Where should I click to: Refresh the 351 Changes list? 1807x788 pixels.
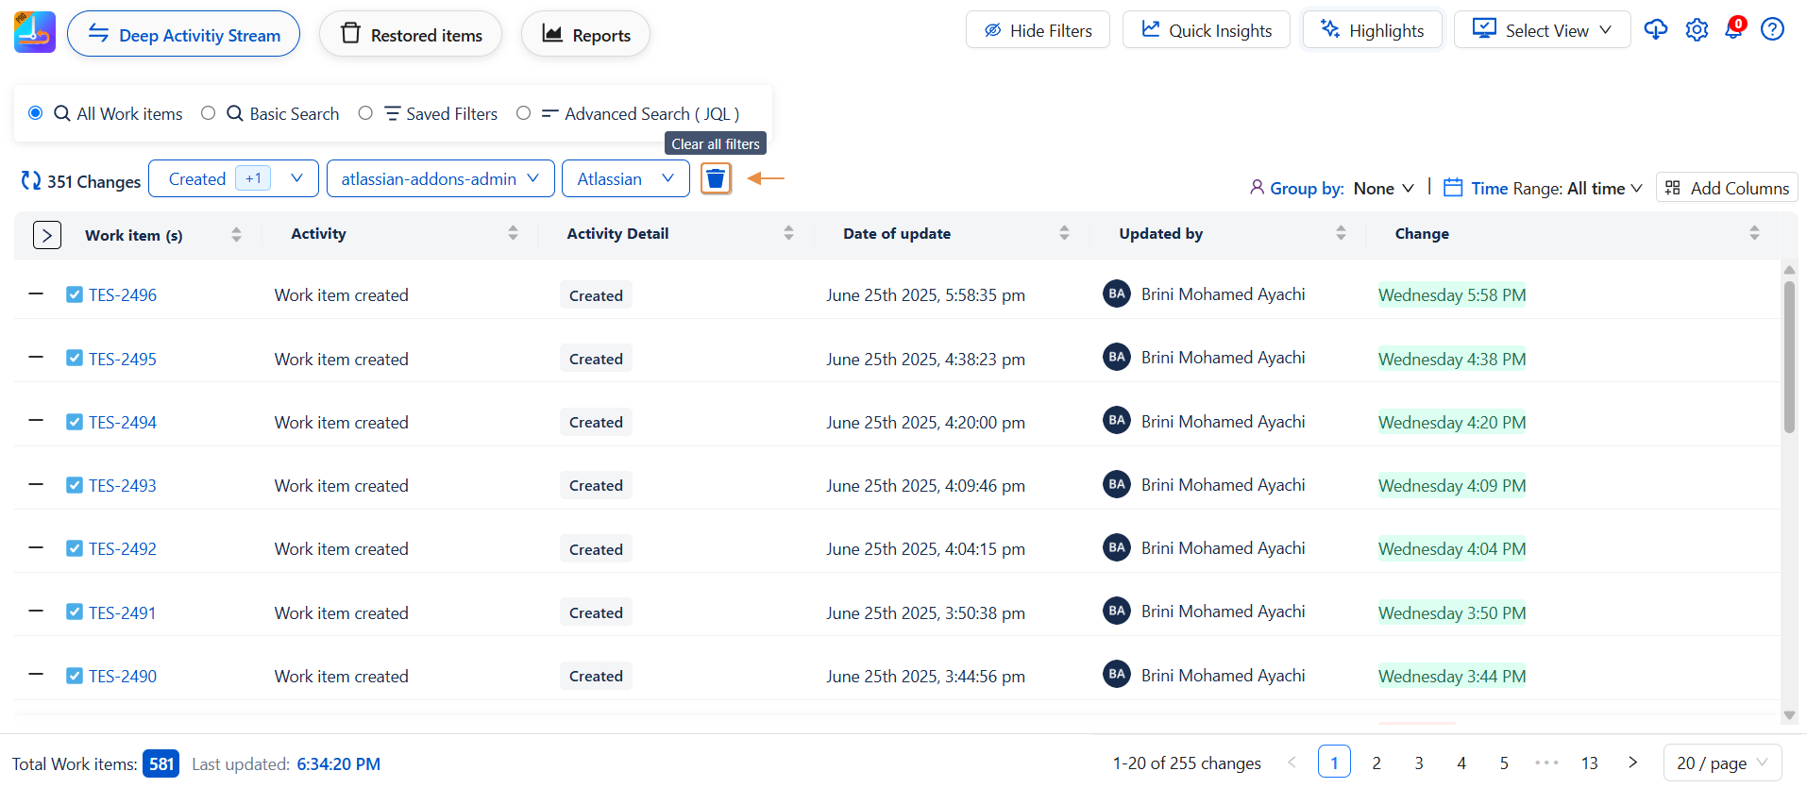tap(31, 180)
